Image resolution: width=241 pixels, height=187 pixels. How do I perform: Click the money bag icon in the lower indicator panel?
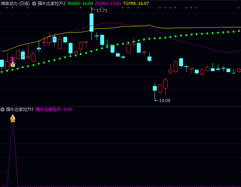(x=13, y=118)
